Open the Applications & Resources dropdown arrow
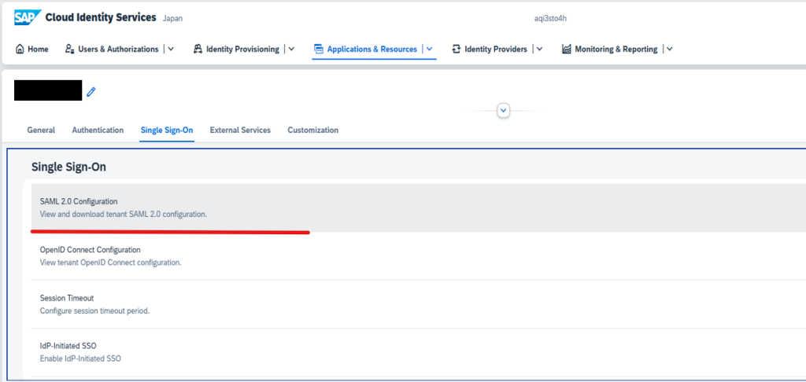 click(x=430, y=49)
